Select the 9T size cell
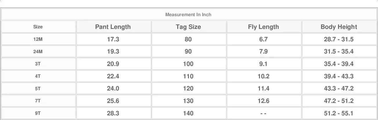The image size is (378, 120). pos(38,114)
